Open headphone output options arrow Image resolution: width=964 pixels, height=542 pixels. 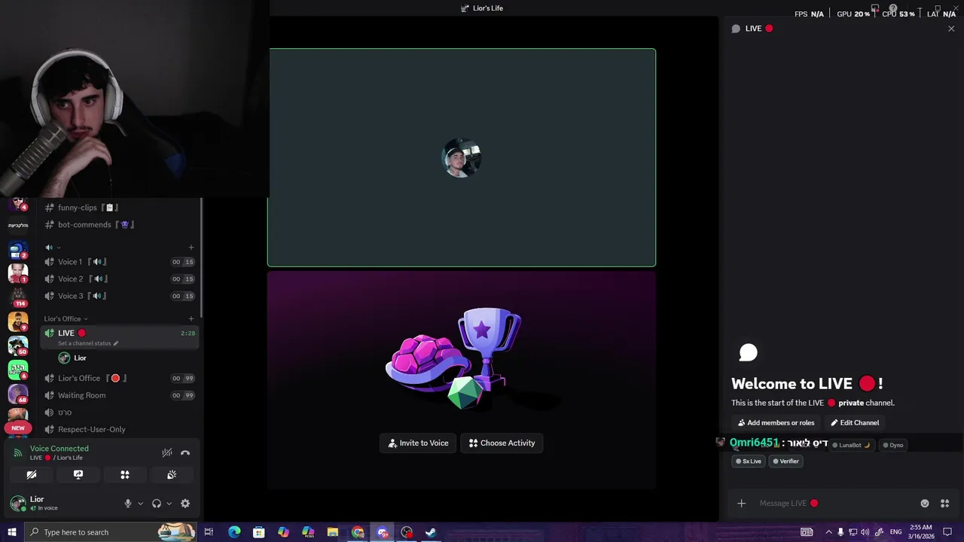pos(169,504)
